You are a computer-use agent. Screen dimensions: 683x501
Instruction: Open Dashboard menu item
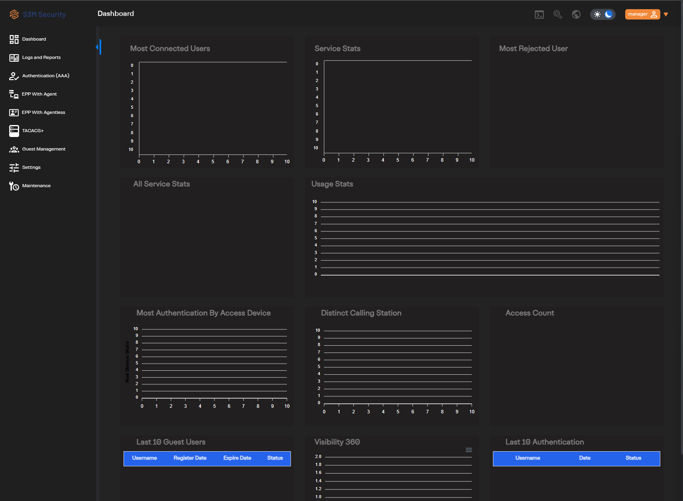tap(34, 39)
